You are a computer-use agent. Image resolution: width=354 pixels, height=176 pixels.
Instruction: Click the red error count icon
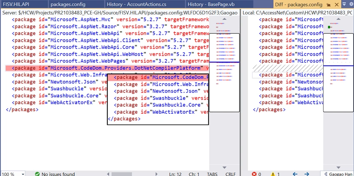click(x=254, y=174)
